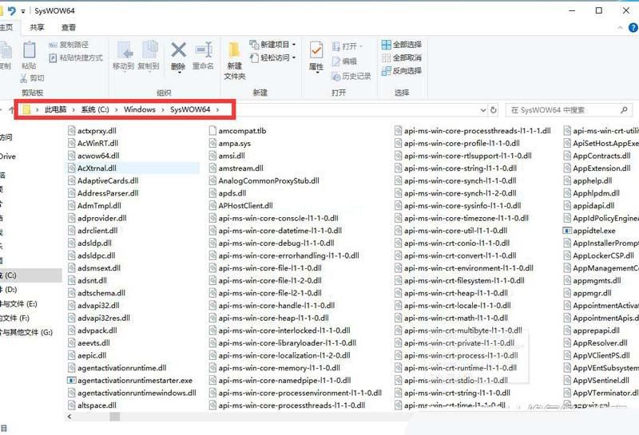Click the Up arrow navigation button

pos(11,109)
